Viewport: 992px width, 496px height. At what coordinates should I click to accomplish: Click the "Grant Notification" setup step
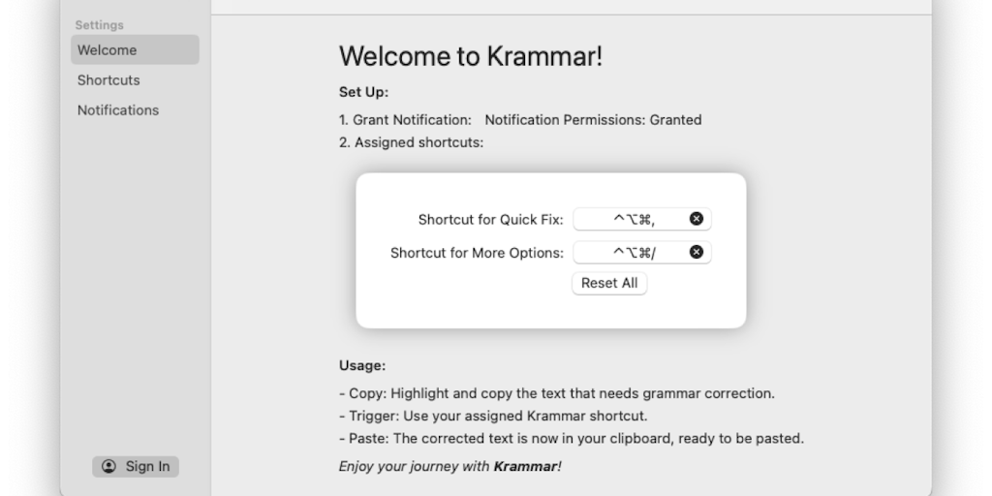click(405, 120)
